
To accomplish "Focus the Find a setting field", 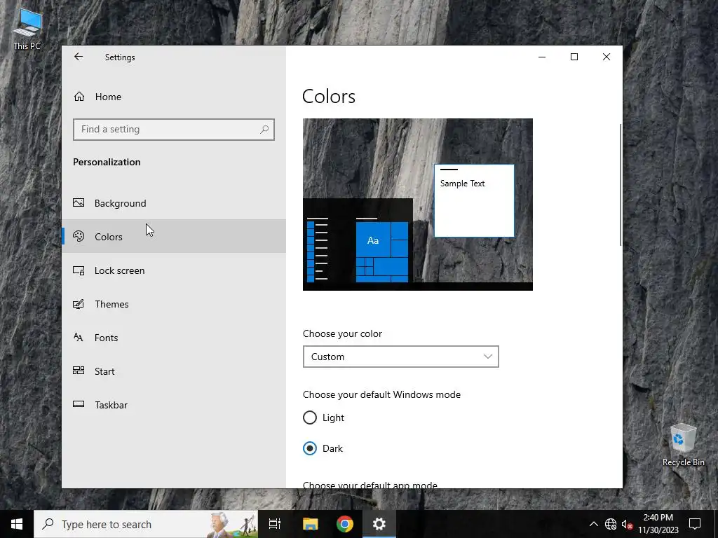I will click(174, 130).
